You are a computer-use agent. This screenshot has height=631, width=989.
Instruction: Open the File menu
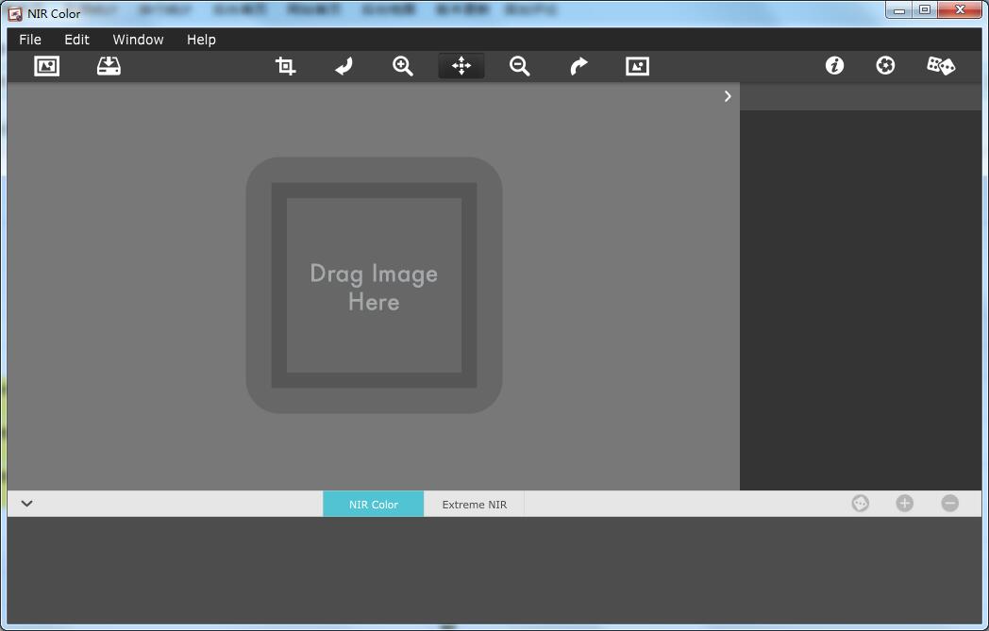29,40
